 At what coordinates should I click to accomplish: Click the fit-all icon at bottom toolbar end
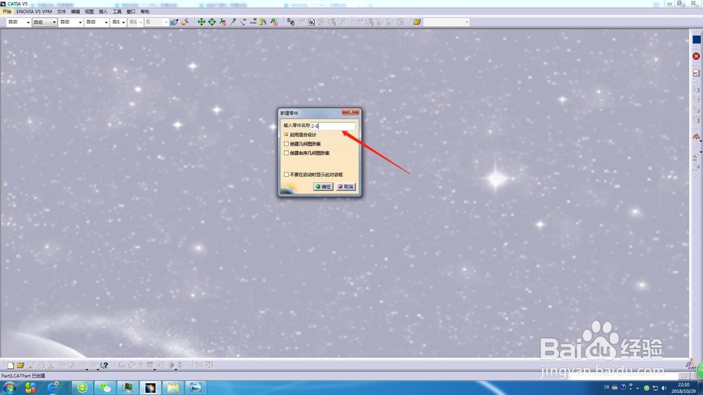(209, 366)
